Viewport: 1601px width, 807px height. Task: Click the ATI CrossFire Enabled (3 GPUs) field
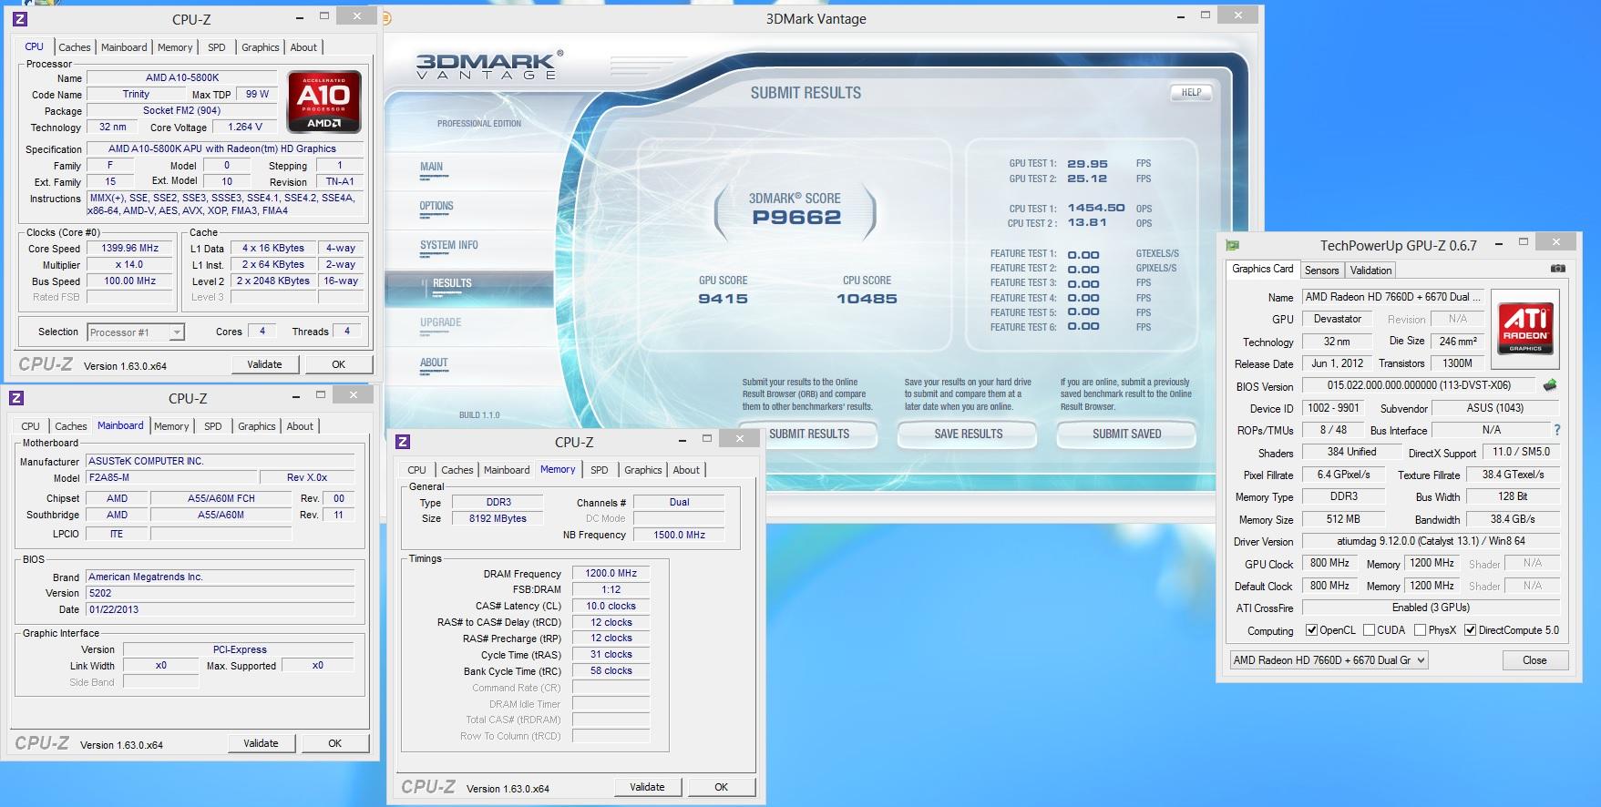1431,608
